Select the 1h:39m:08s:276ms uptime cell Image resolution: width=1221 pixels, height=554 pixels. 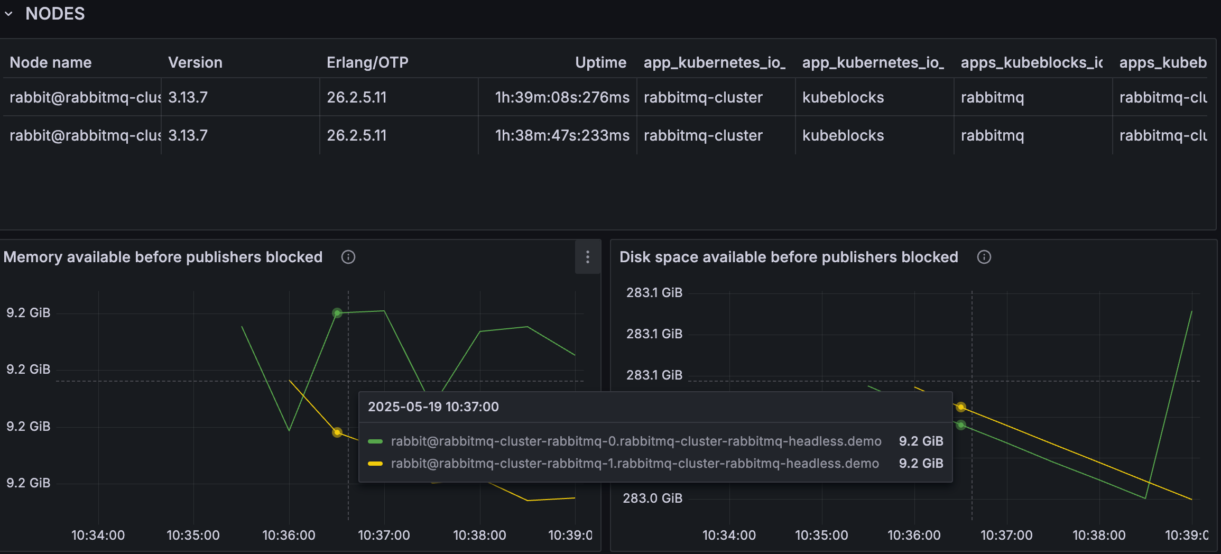[x=562, y=97]
